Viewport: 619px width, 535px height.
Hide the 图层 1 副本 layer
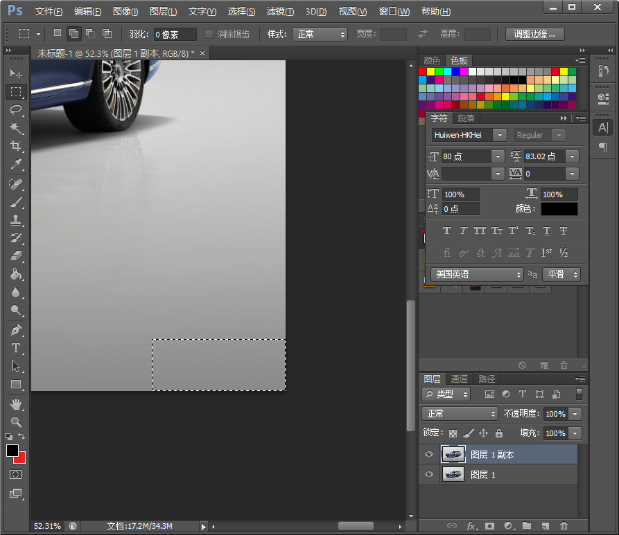(x=429, y=454)
